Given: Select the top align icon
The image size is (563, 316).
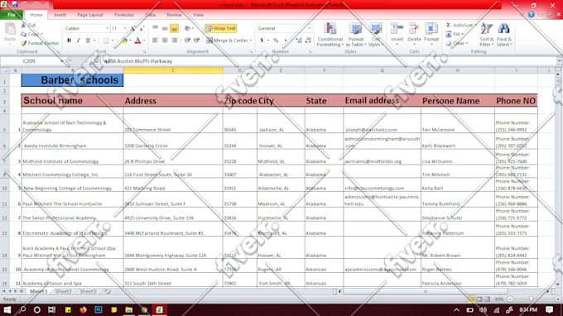Looking at the screenshot, I should click(x=155, y=28).
